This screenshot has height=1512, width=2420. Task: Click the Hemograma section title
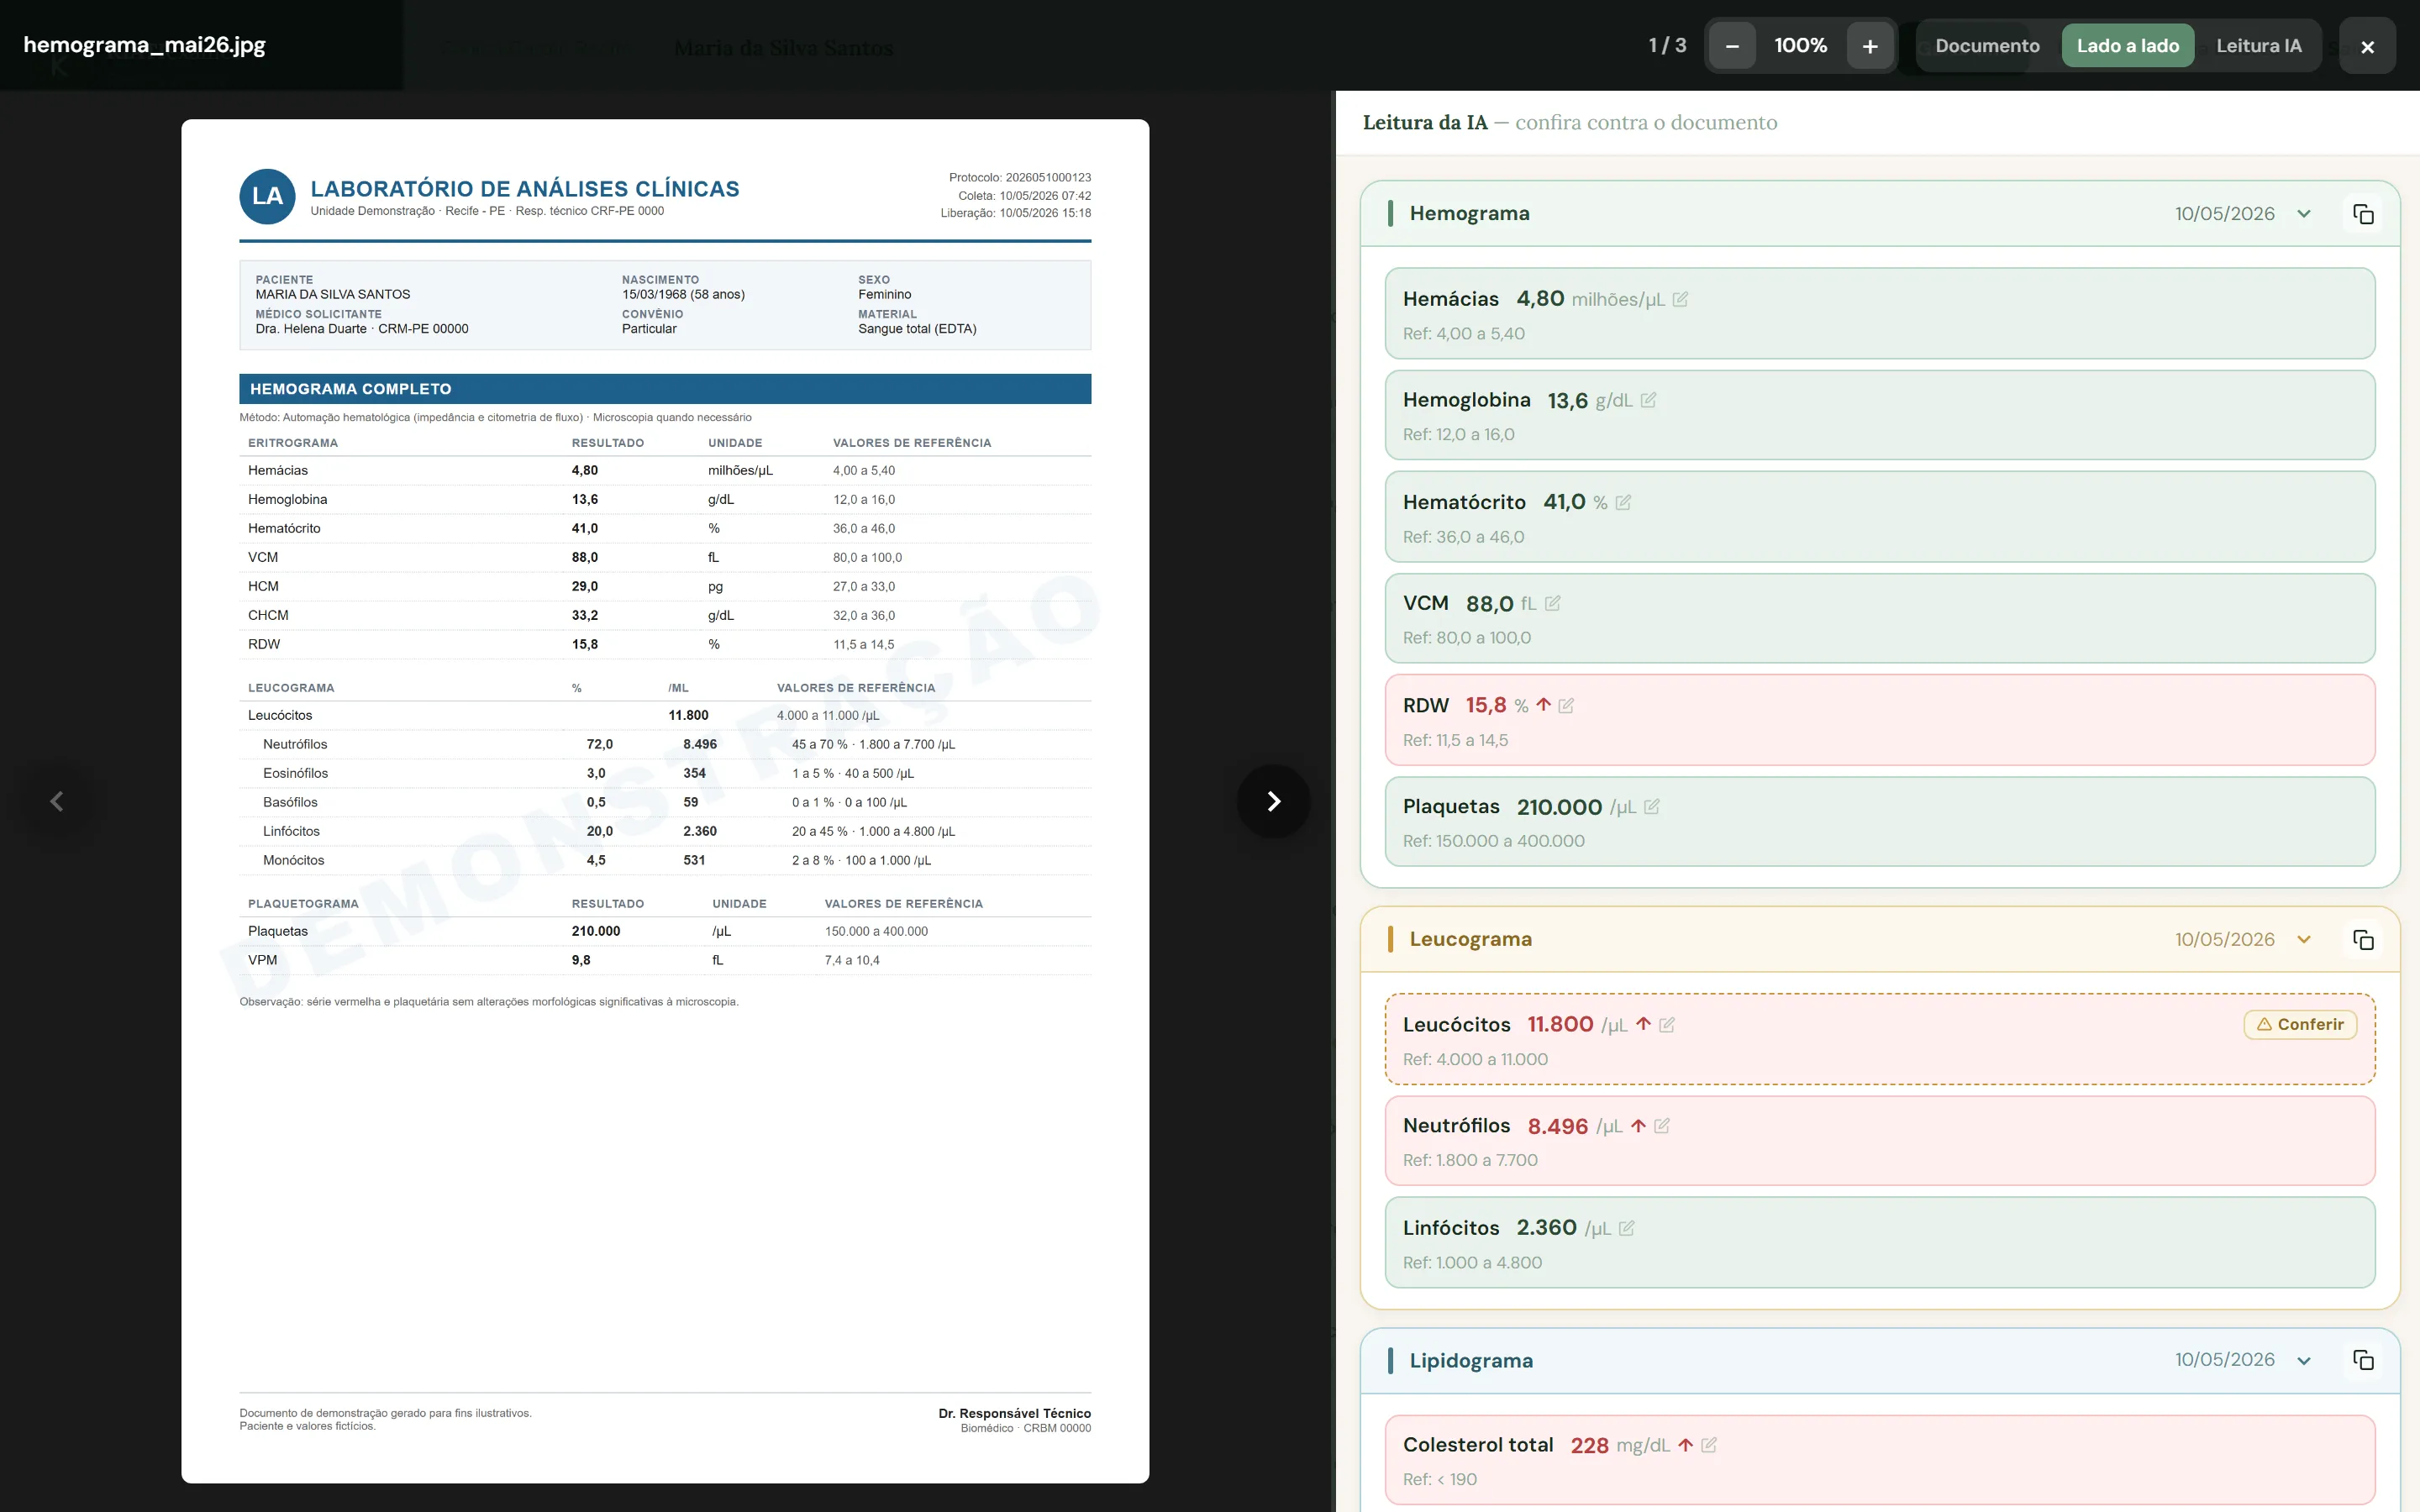point(1469,214)
